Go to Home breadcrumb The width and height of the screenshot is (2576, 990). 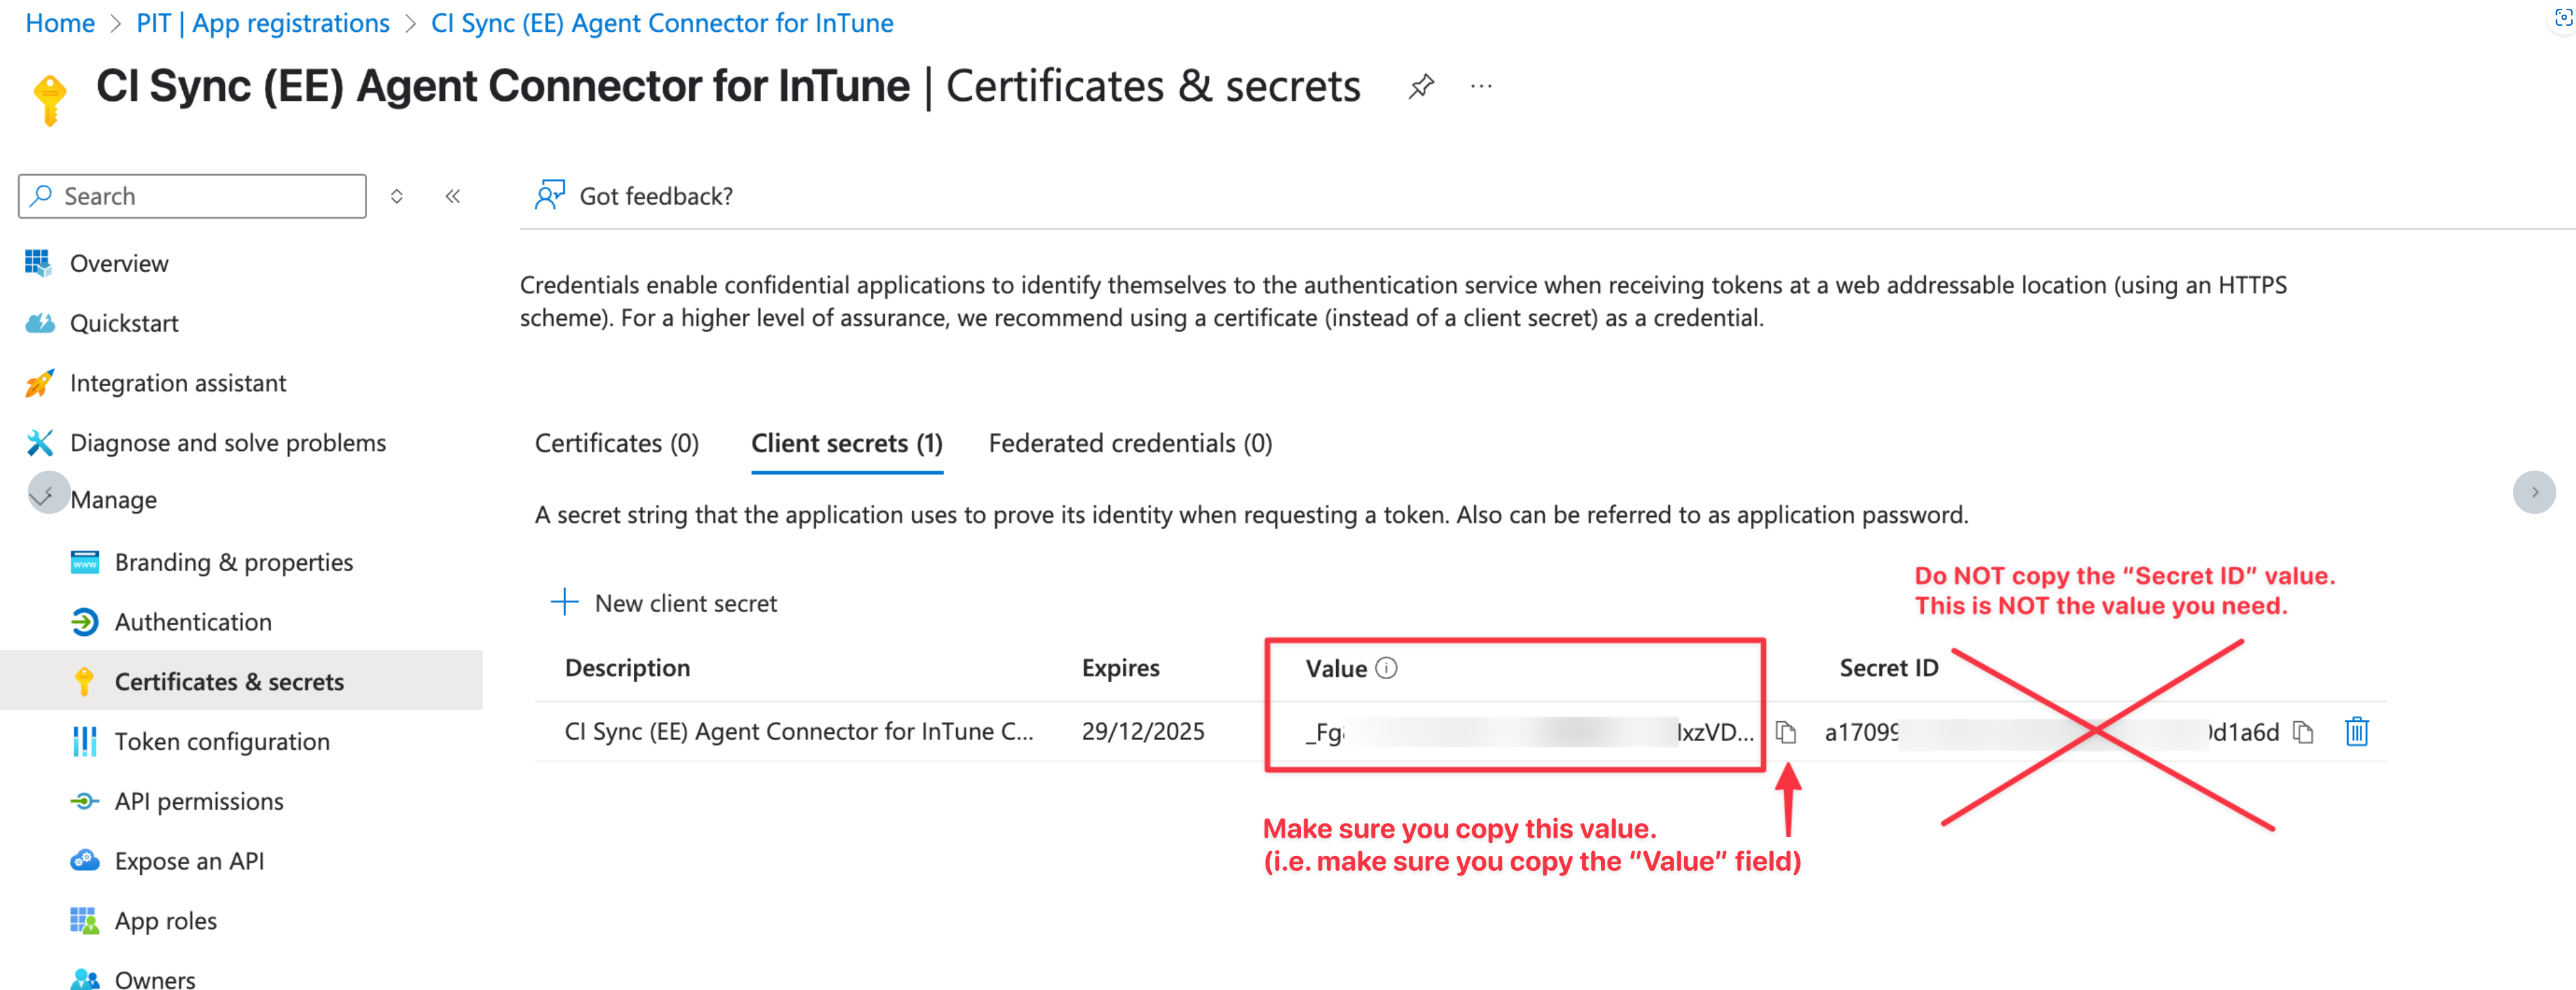click(x=60, y=23)
